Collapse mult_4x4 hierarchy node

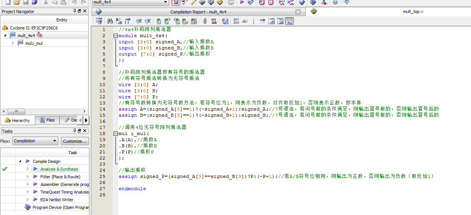click(x=5, y=35)
